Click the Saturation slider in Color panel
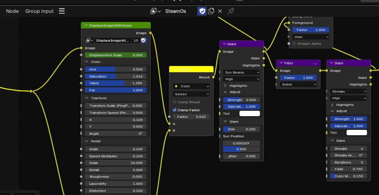 pos(116,76)
